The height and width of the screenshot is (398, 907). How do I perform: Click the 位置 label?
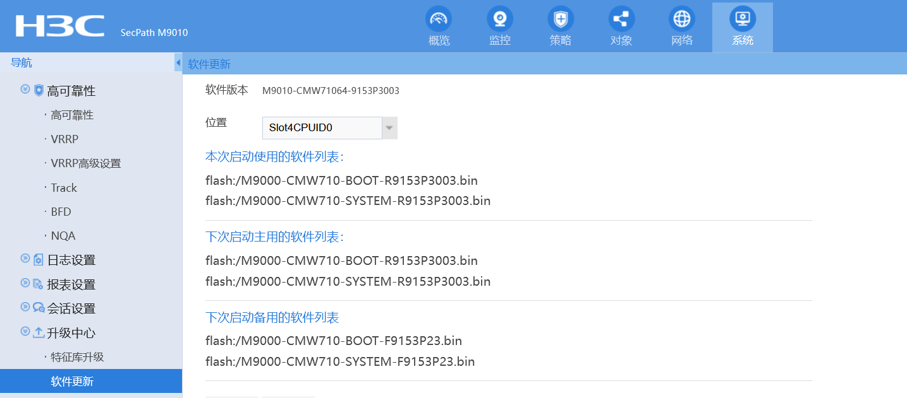pyautogui.click(x=216, y=122)
